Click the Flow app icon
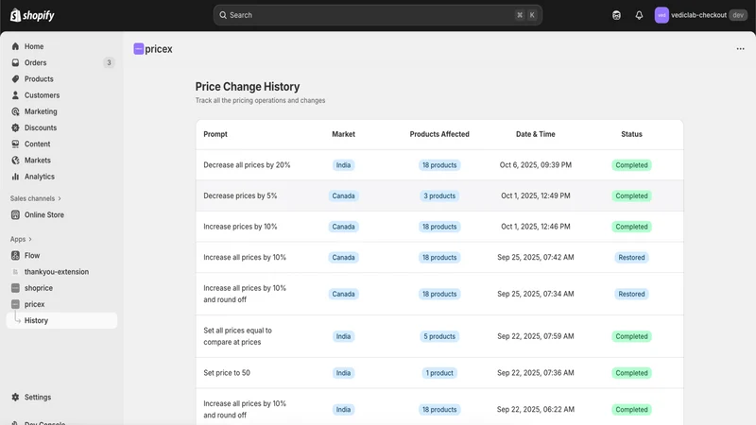 coord(15,255)
